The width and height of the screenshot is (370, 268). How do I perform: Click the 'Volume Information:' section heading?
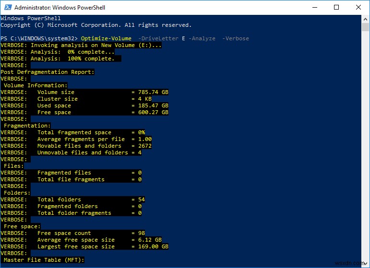coord(36,85)
